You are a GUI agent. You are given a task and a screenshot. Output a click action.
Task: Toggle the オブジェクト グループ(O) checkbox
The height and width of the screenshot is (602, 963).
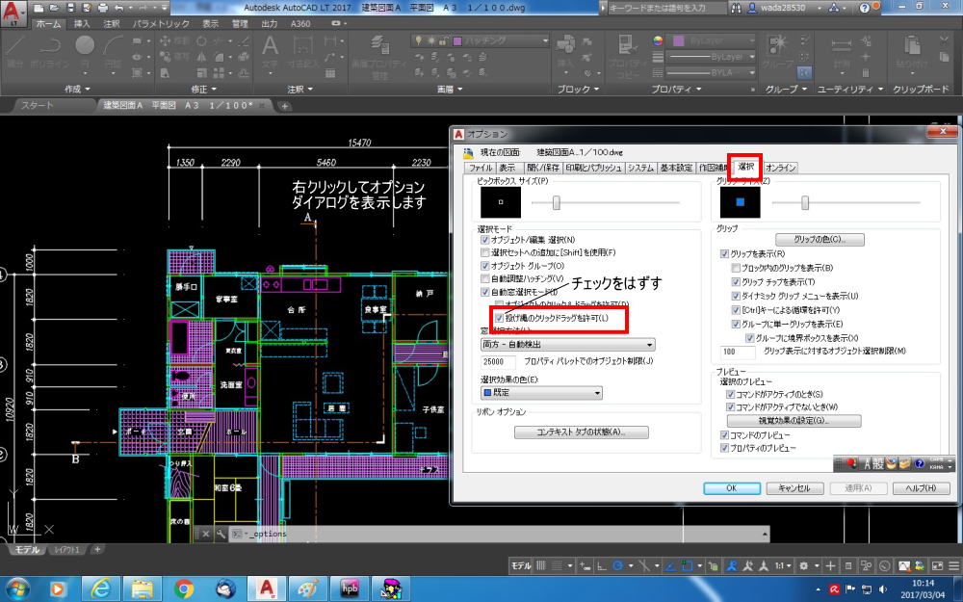coord(485,266)
